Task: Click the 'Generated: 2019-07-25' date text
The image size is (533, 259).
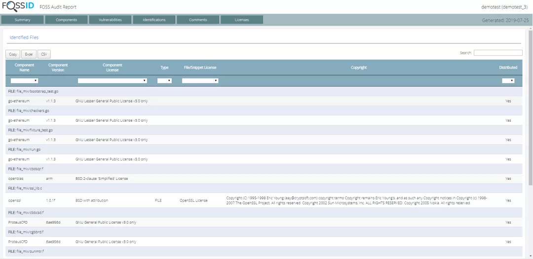Action: [505, 20]
